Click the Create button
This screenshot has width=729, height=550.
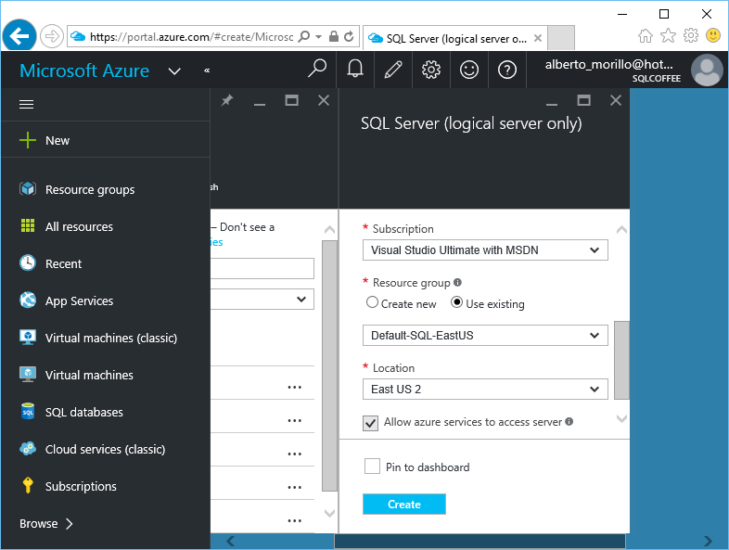[404, 504]
